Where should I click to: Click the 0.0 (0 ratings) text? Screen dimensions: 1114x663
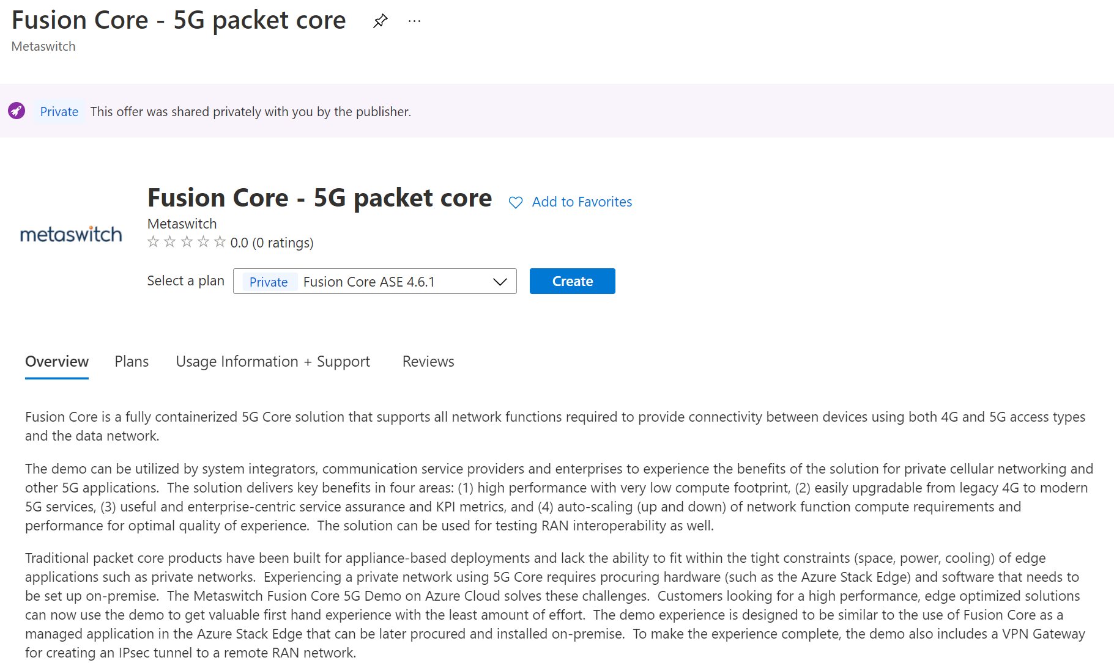pyautogui.click(x=272, y=243)
